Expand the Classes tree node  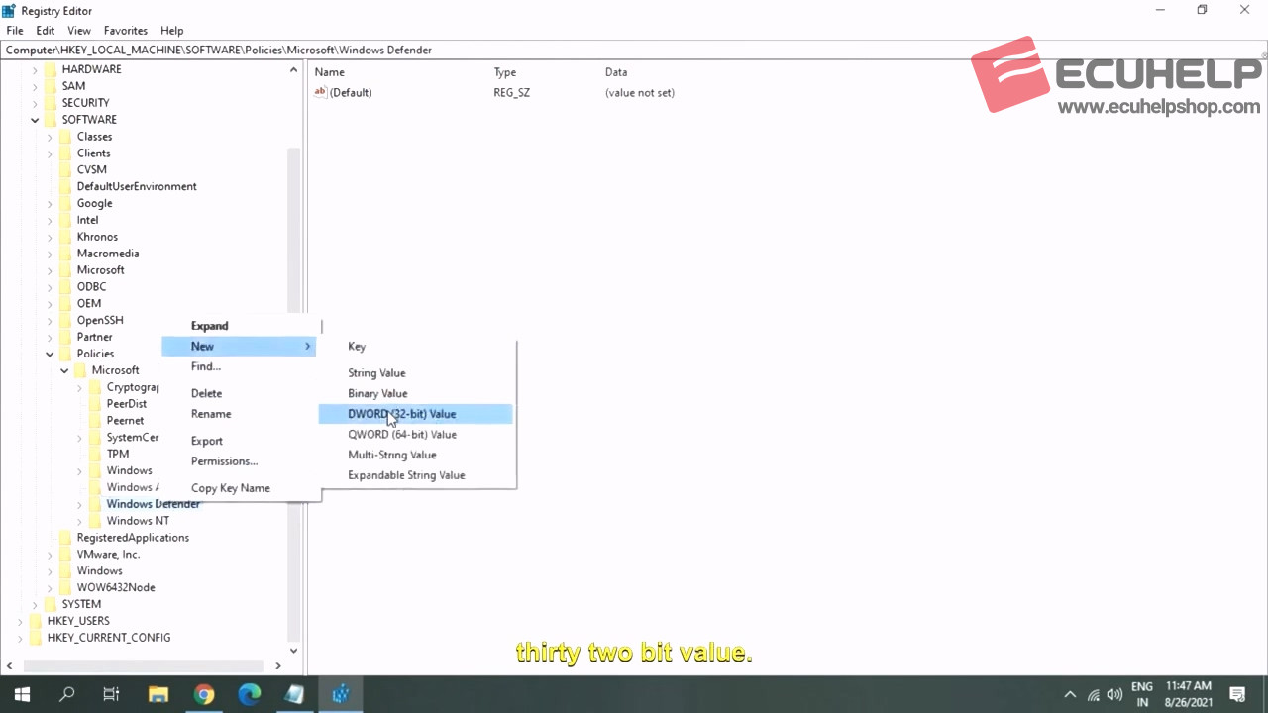click(50, 137)
